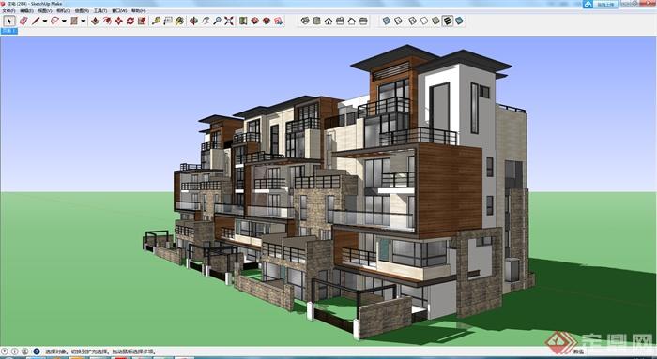This screenshot has height=359, width=657.
Task: Choose the Push/Pull tool
Action: pos(95,21)
